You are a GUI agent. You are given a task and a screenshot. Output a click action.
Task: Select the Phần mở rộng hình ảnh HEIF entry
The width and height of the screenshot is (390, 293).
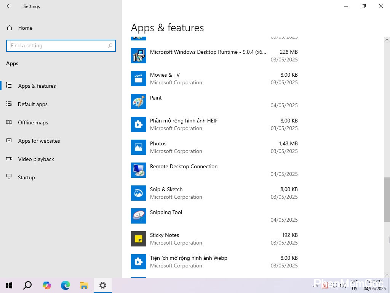[184, 121]
